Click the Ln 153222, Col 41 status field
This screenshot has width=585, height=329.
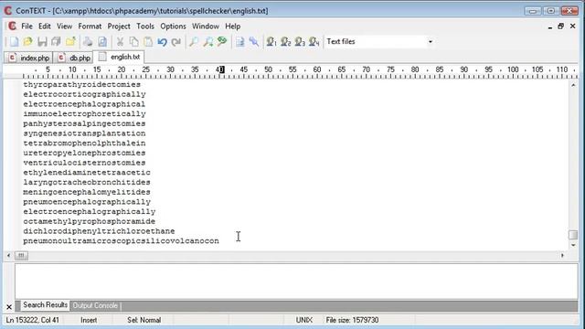(x=33, y=320)
